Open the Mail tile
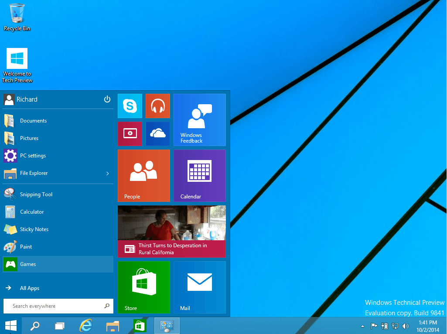 point(200,287)
